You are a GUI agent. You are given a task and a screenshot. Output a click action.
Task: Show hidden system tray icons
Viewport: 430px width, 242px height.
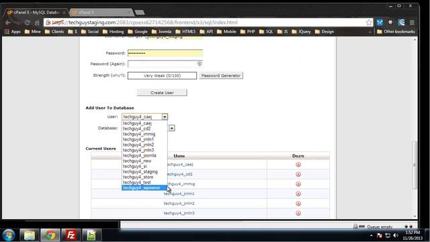tap(372, 235)
